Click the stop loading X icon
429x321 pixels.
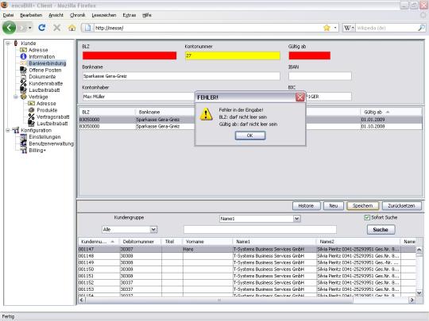(57, 28)
